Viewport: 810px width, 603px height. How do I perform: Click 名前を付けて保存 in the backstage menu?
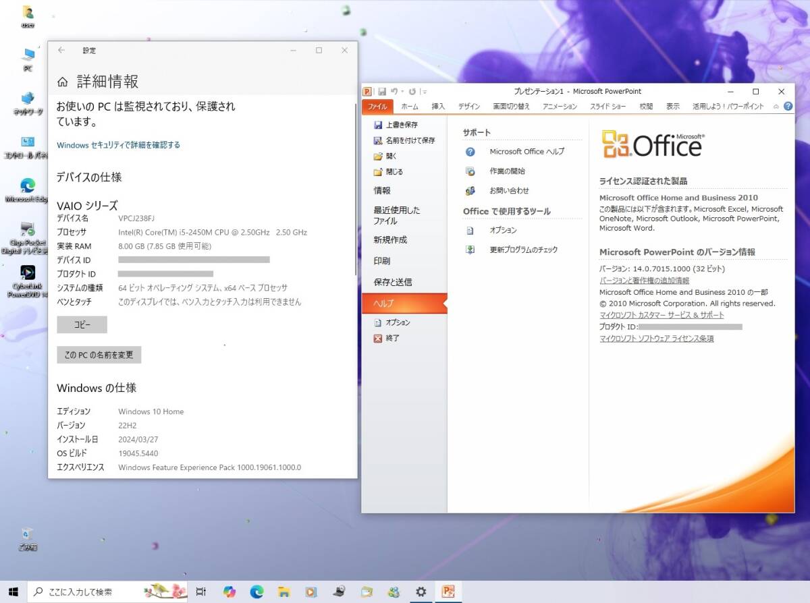404,140
